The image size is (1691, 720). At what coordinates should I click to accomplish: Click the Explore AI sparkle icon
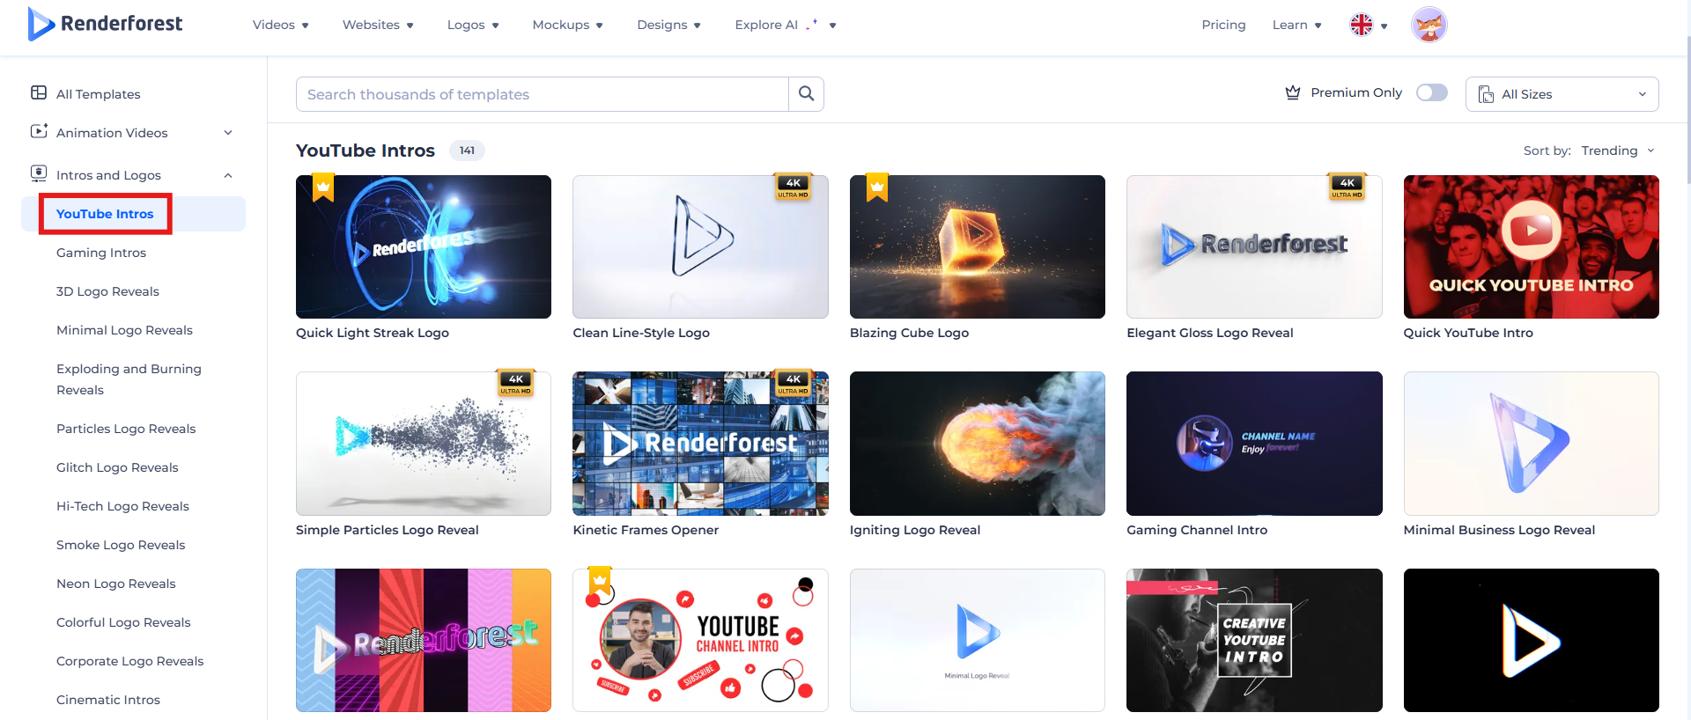pos(811,24)
